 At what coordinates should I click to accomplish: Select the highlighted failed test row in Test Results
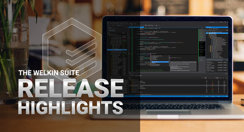tap(117, 50)
